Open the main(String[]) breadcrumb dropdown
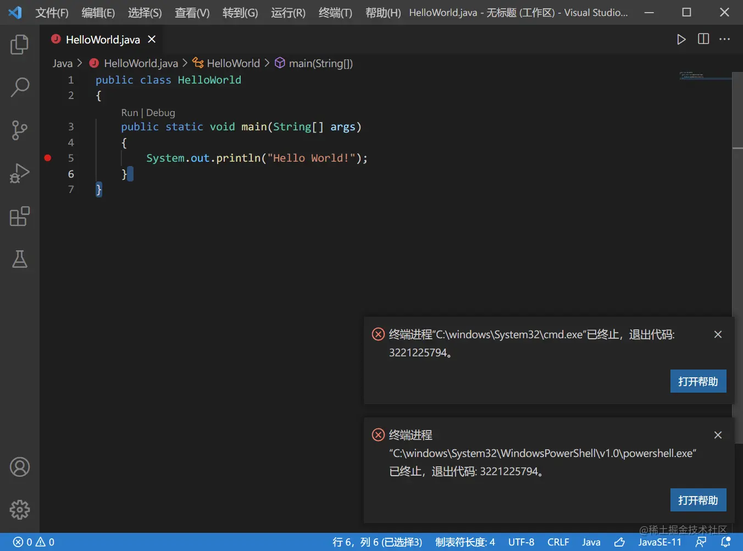 click(321, 63)
